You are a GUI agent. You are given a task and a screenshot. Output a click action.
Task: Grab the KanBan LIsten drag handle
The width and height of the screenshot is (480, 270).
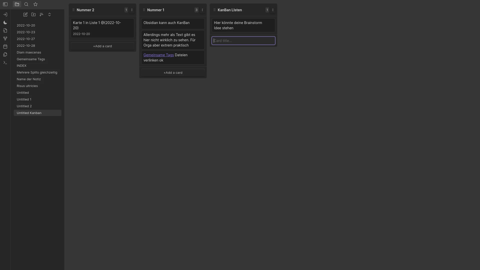coord(214,10)
